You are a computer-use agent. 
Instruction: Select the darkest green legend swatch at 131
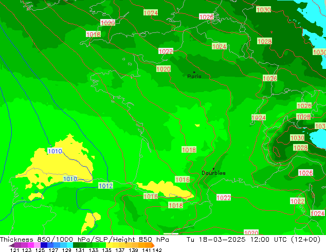click(76, 245)
